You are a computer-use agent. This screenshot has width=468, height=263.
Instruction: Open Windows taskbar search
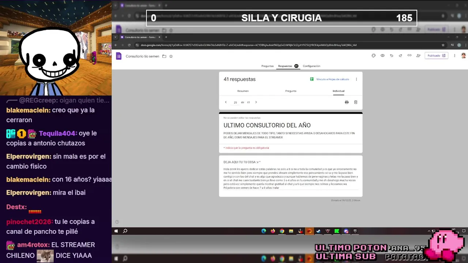coord(125,231)
